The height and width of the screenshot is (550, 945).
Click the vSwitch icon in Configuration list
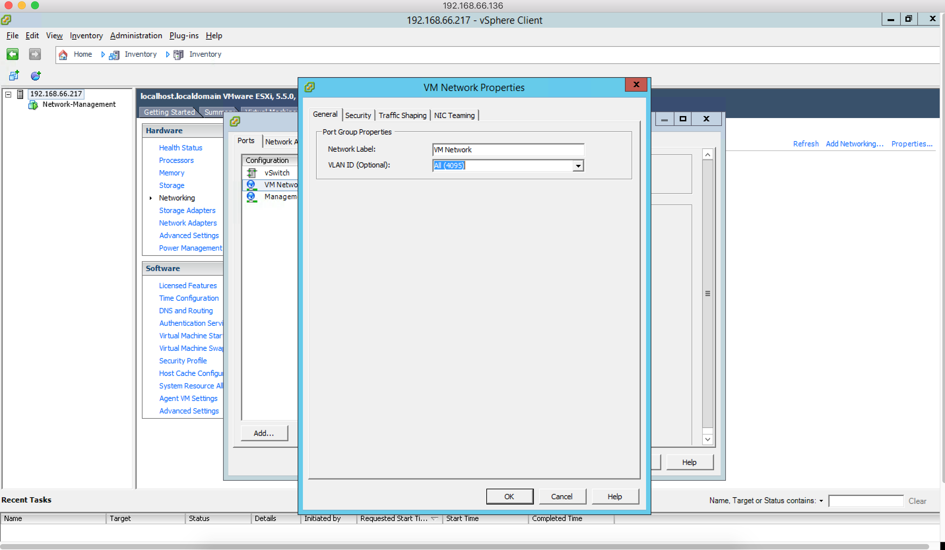tap(252, 173)
